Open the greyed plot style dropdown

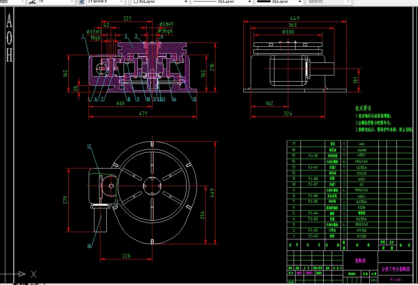[x=348, y=2]
